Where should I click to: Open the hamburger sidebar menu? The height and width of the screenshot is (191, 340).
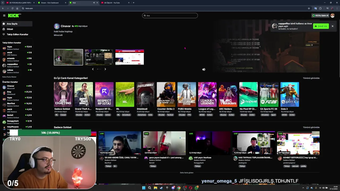(4, 16)
